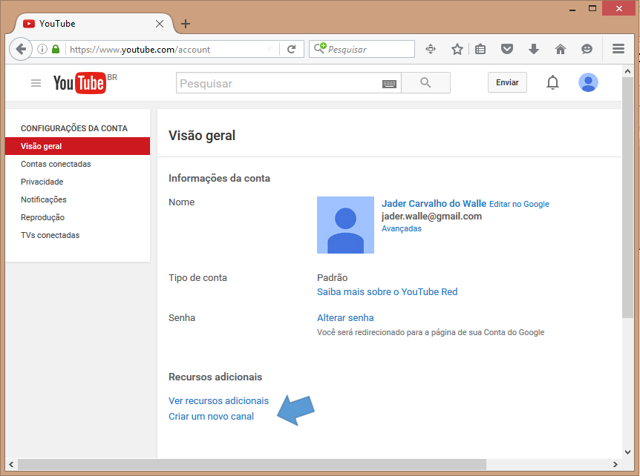
Task: Minimize the browser window
Action: coord(572,9)
